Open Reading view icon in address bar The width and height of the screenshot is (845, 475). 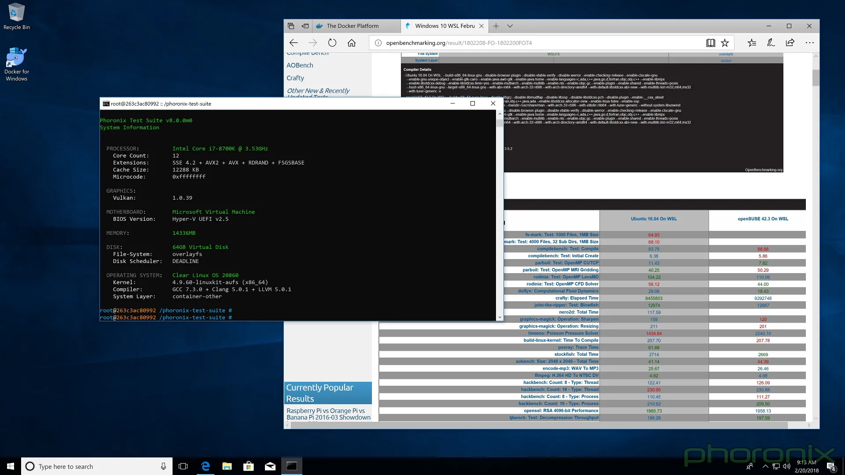pyautogui.click(x=710, y=43)
